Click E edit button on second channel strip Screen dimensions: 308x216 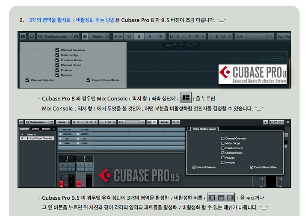click(x=89, y=169)
